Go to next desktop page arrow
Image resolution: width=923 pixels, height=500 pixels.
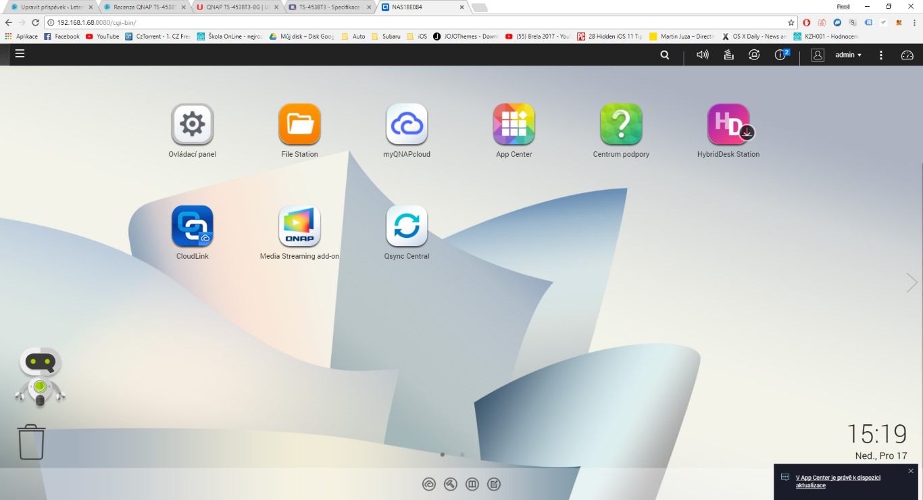click(912, 282)
